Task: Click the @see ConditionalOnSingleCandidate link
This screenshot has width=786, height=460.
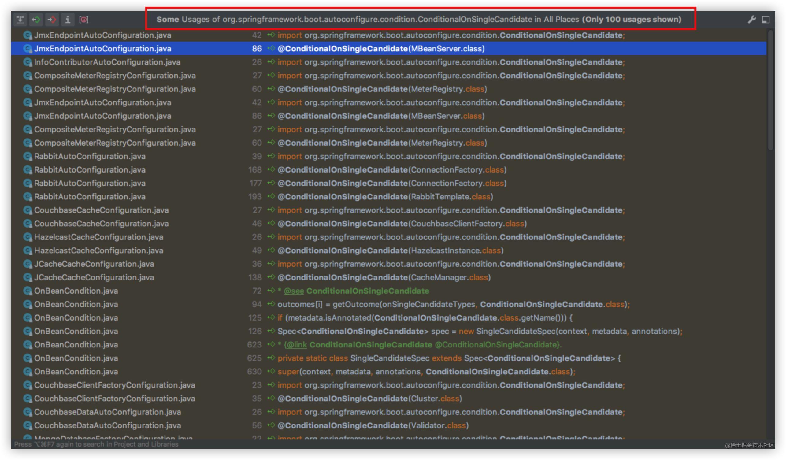Action: tap(295, 291)
